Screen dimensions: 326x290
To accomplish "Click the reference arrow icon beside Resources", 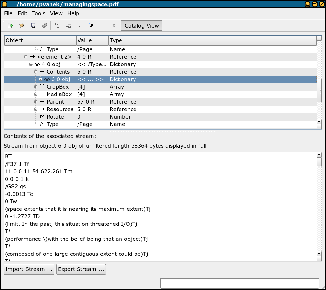I will tap(42, 109).
